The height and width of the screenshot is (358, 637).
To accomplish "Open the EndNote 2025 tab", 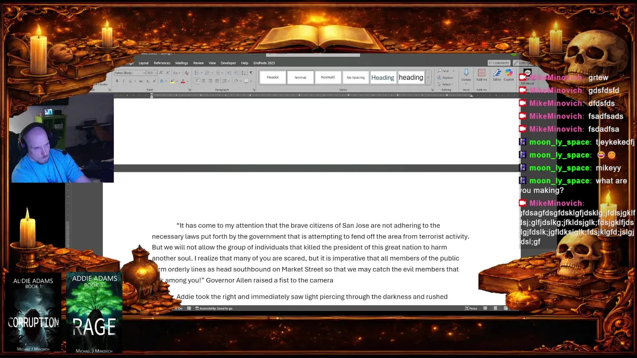I will (x=264, y=63).
